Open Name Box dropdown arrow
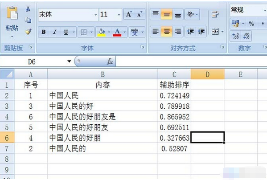Screen dimensions: 267x180 click(69, 61)
